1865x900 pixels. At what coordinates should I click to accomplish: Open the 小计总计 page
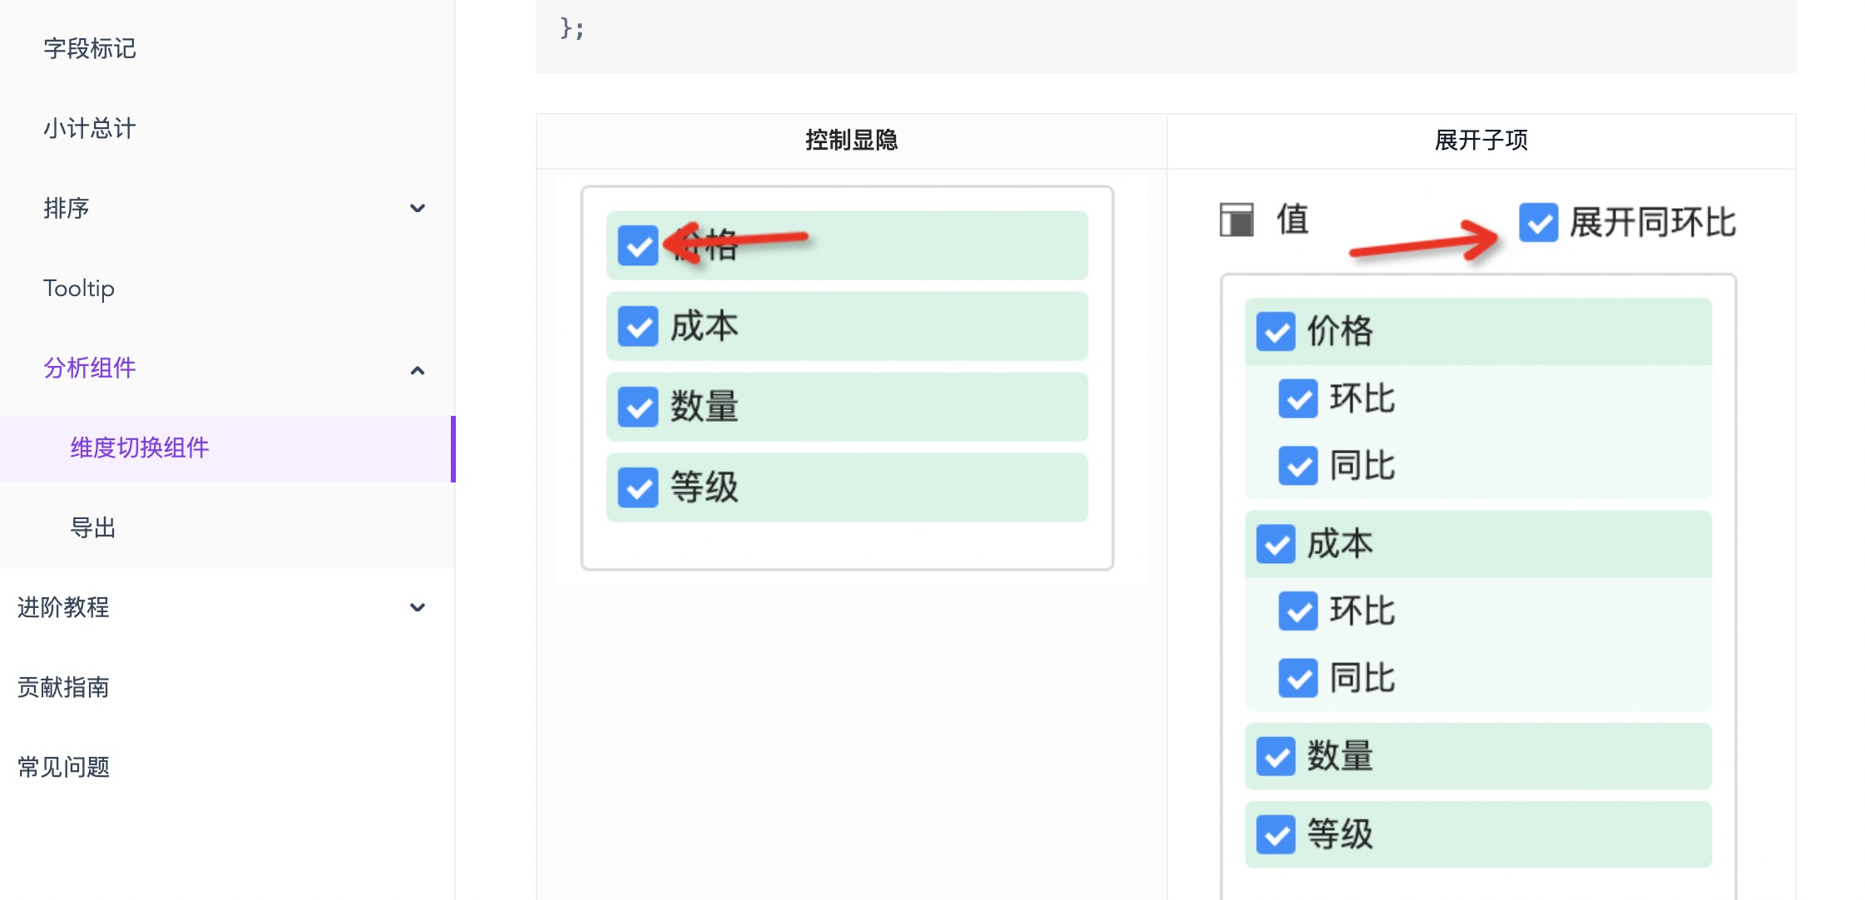[89, 129]
